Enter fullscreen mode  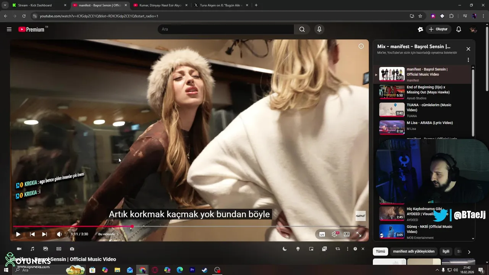[359, 234]
